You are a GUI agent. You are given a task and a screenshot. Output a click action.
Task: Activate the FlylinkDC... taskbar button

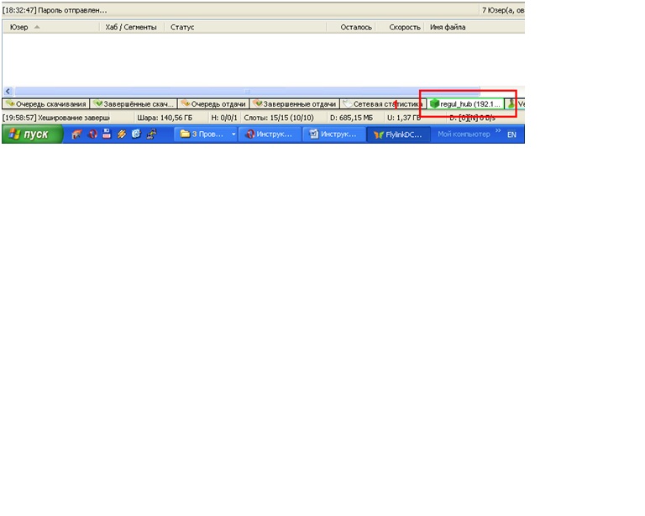coord(399,134)
